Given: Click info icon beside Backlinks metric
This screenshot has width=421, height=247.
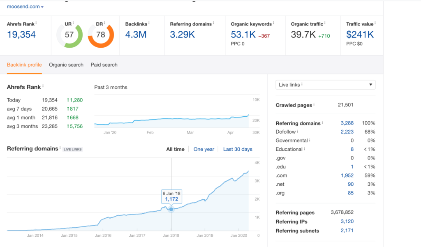Looking at the screenshot, I should tap(149, 23).
